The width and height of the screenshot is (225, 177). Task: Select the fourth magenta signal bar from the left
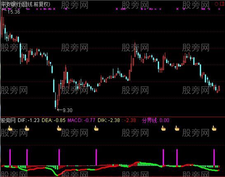coord(96,158)
